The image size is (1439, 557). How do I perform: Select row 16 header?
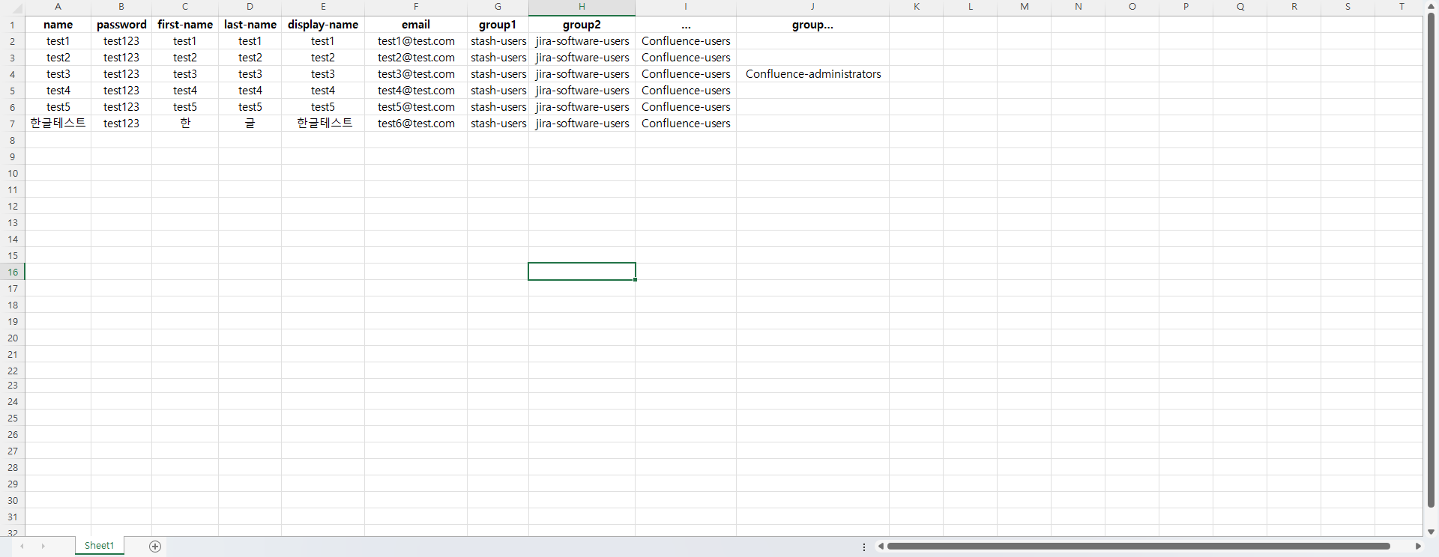[13, 272]
